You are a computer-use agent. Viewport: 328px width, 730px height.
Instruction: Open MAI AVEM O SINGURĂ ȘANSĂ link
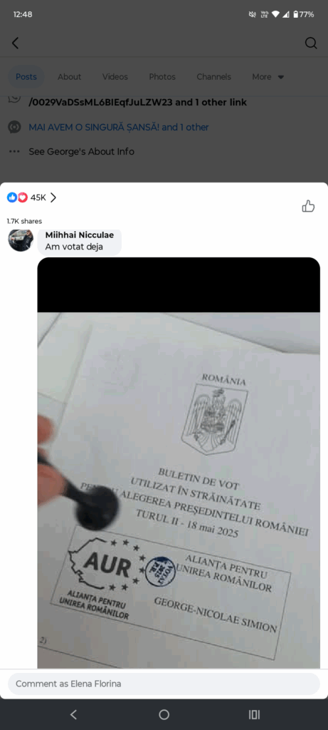pos(119,127)
